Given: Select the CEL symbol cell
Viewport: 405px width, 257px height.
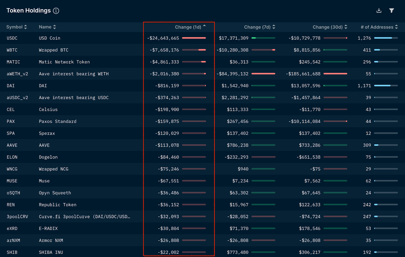Looking at the screenshot, I should click(11, 110).
